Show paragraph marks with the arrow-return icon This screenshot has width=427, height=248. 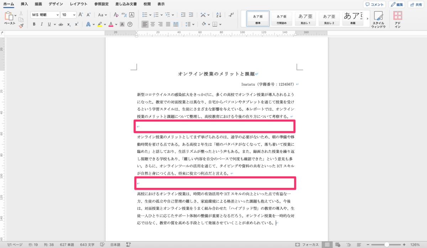click(x=231, y=15)
